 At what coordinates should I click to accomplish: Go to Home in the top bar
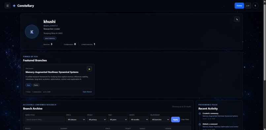point(239,6)
